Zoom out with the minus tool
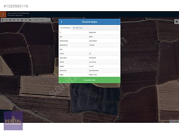 click(x=6, y=20)
